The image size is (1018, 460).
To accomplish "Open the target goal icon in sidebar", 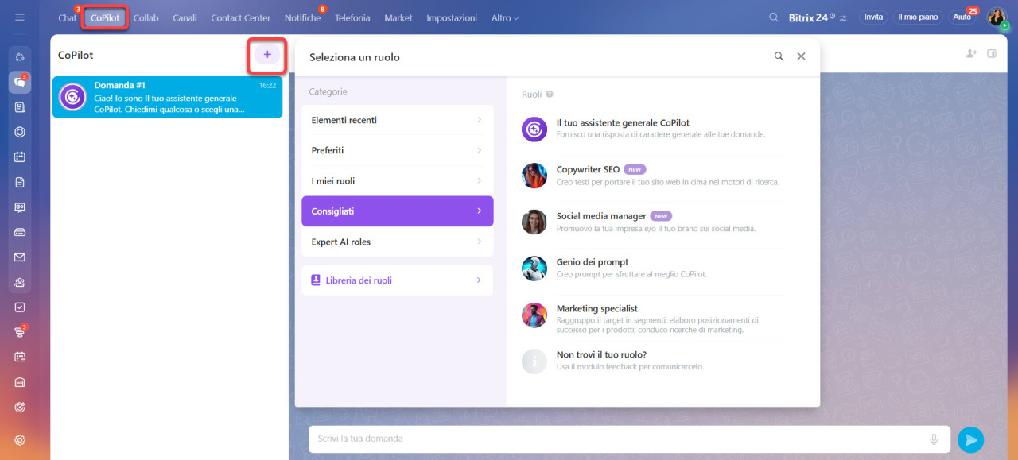I will (x=20, y=408).
